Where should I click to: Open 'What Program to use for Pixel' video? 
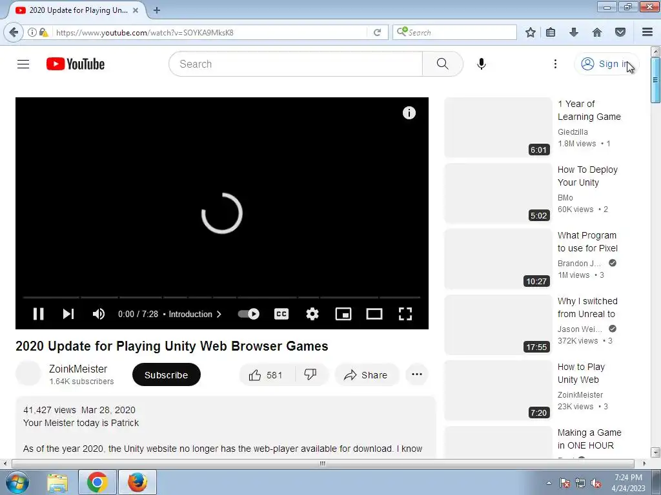pyautogui.click(x=587, y=242)
